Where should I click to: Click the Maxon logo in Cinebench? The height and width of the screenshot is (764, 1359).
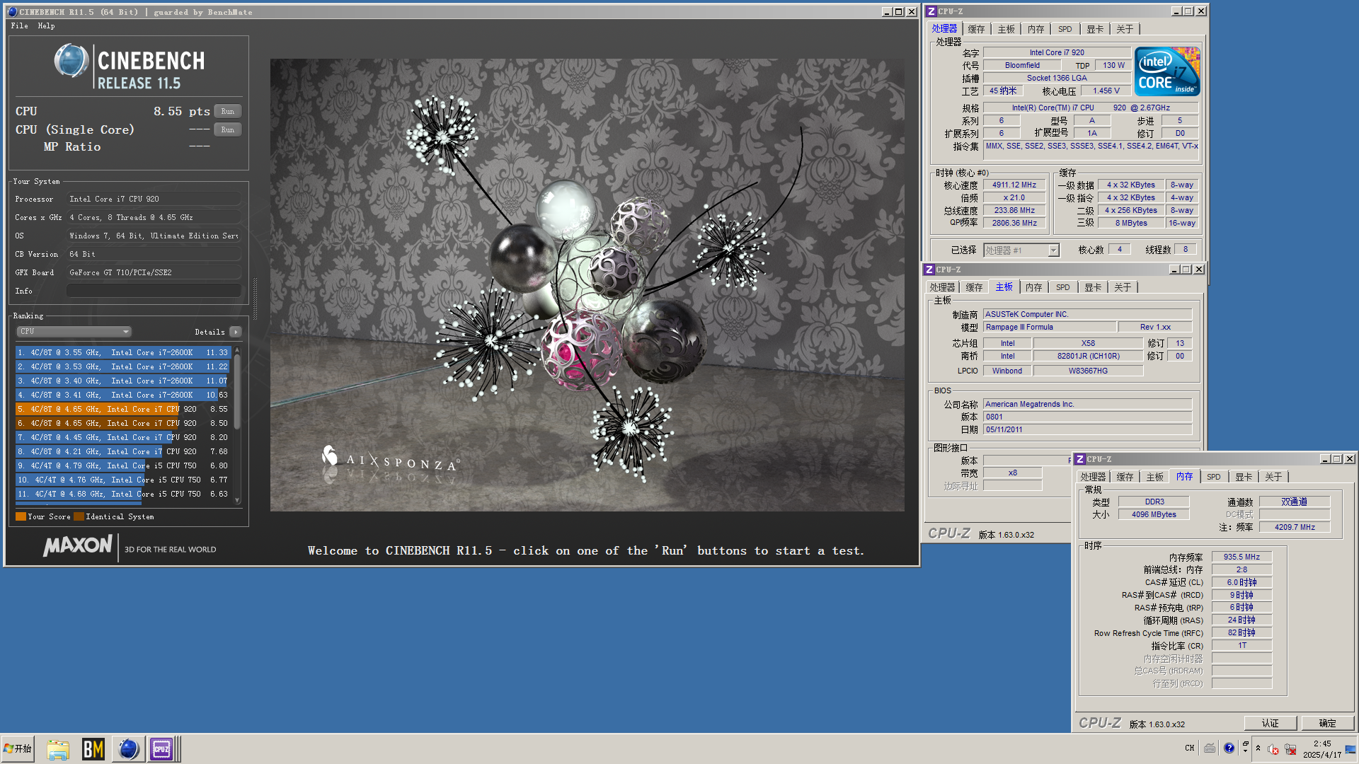click(x=78, y=545)
